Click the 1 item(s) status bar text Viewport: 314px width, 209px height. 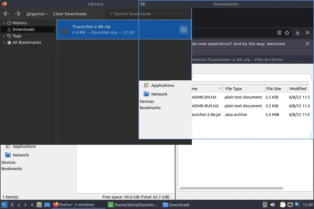tap(10, 197)
